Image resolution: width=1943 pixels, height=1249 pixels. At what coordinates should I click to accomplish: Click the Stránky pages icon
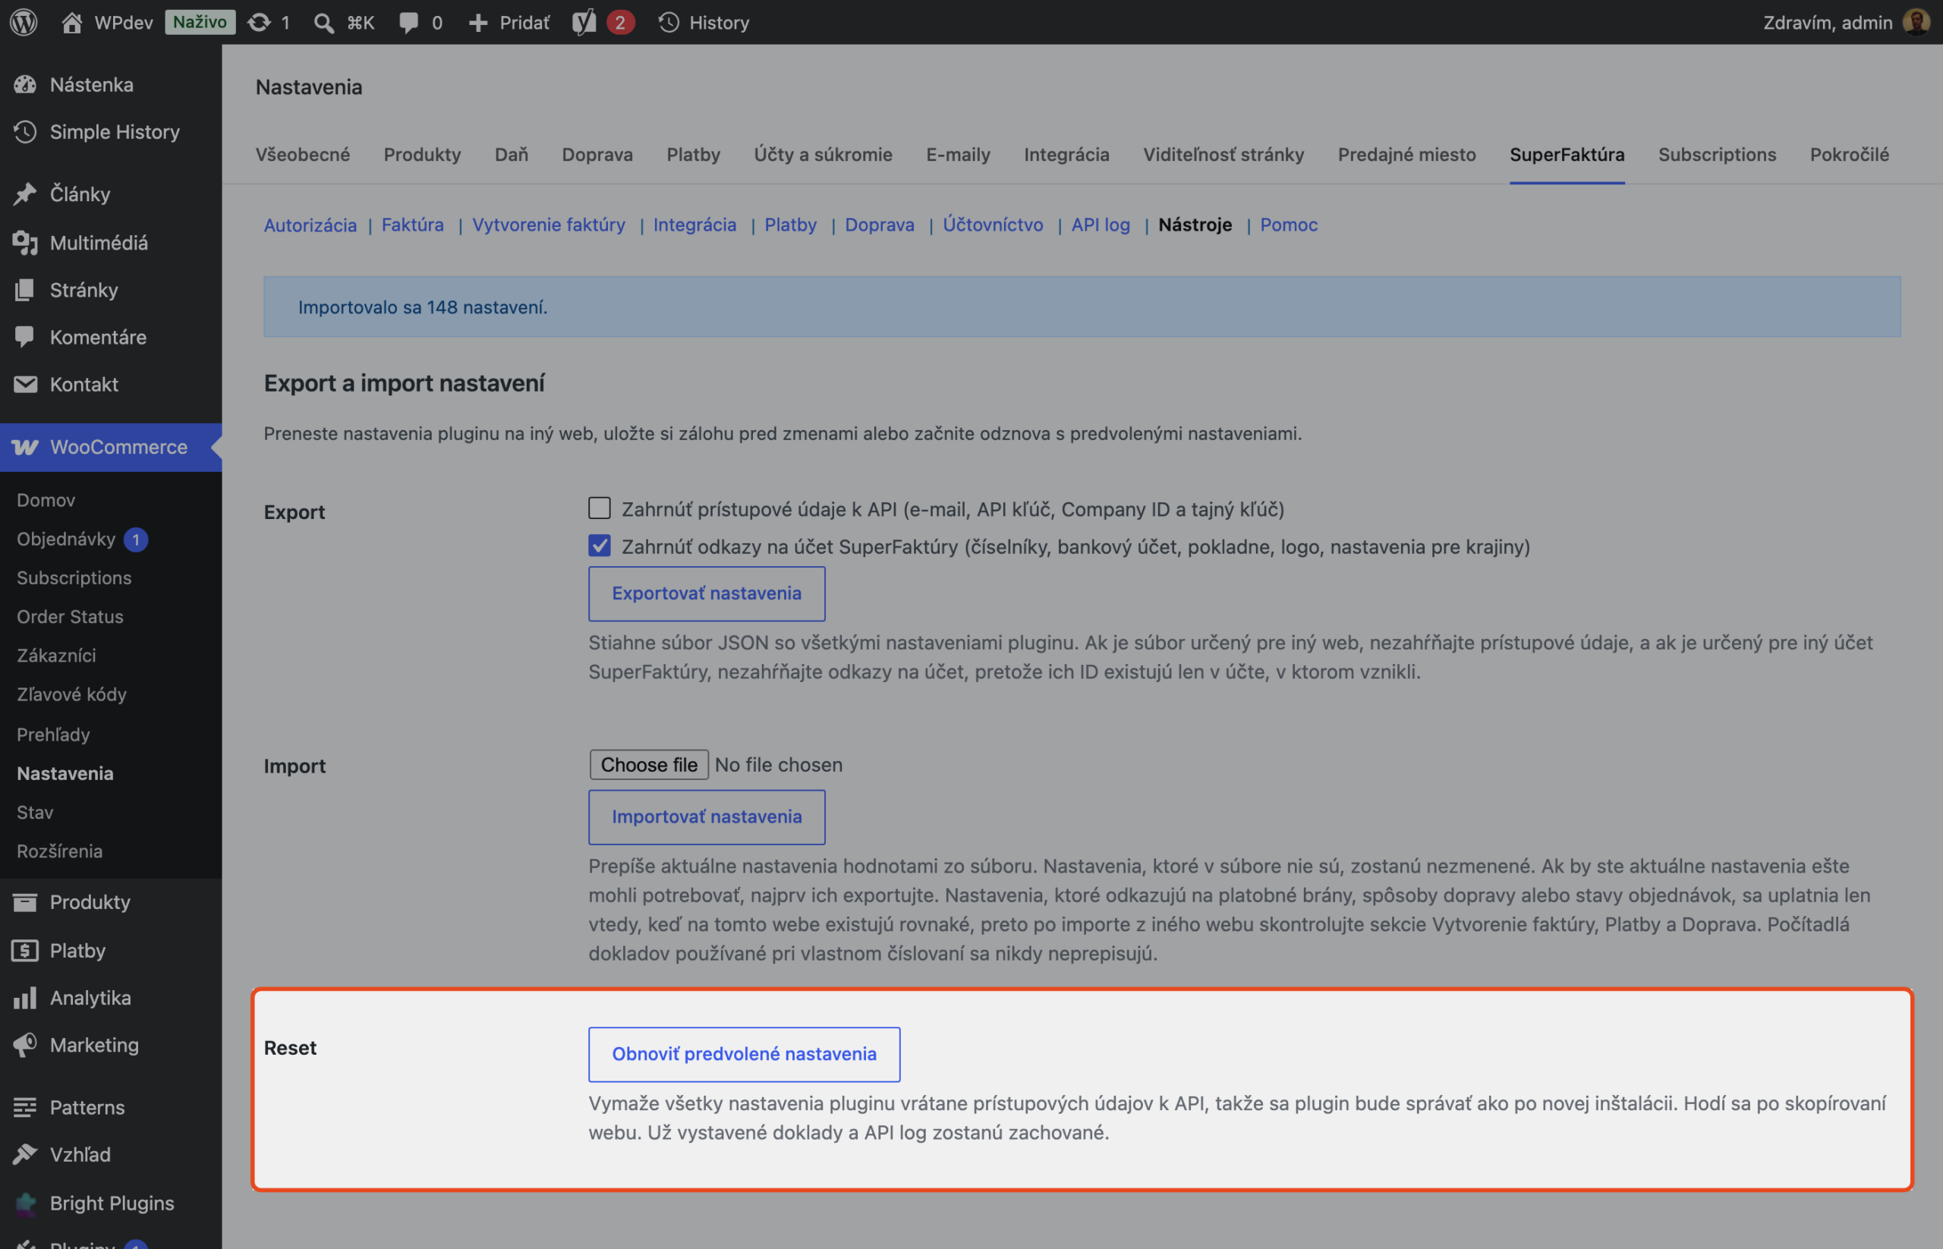[25, 290]
